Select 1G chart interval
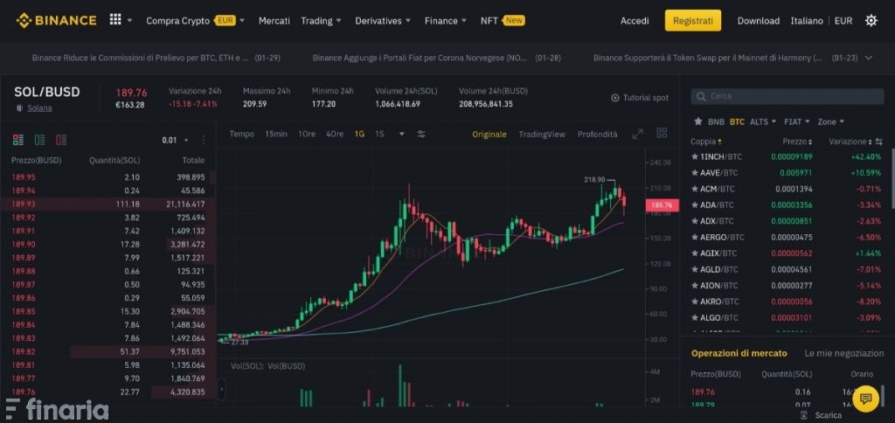 (x=359, y=134)
